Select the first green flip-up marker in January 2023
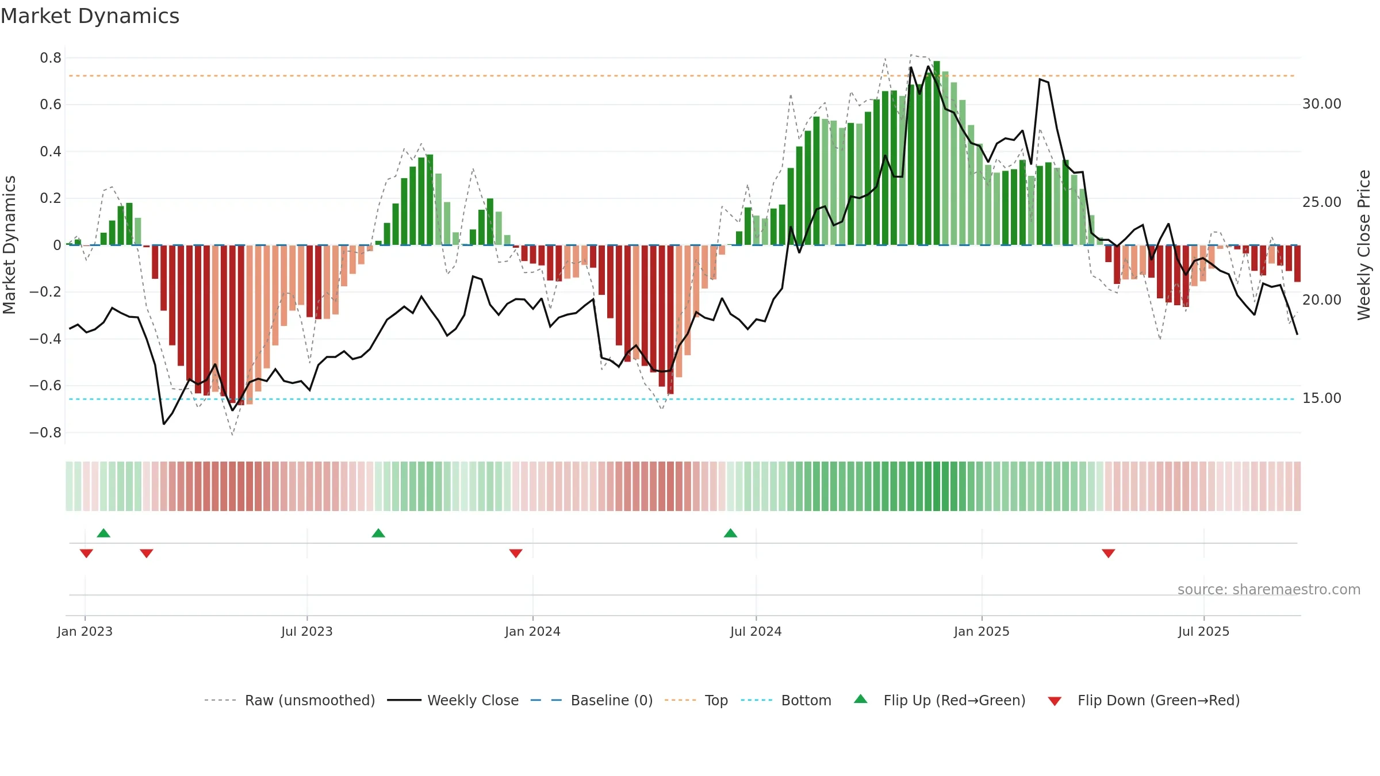Viewport: 1380px width, 776px height. click(x=103, y=533)
